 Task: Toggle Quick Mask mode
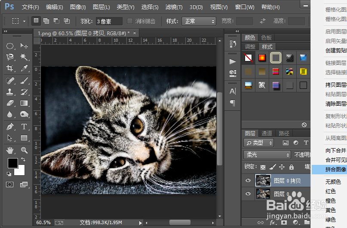click(10, 184)
